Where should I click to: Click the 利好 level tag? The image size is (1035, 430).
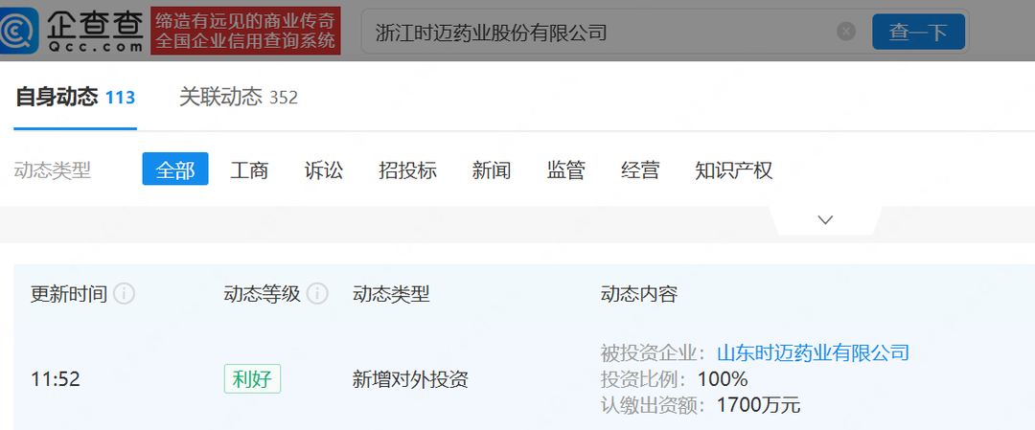click(x=252, y=379)
